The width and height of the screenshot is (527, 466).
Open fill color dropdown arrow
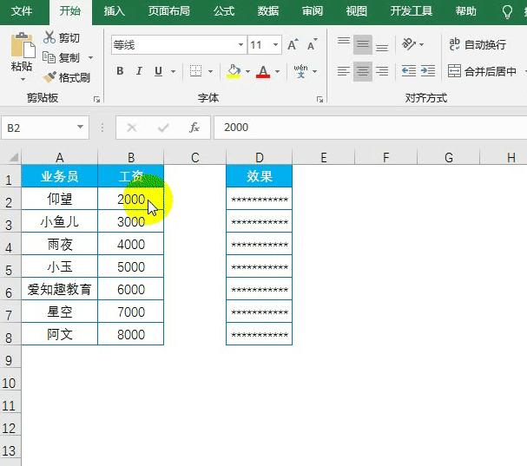tap(248, 71)
